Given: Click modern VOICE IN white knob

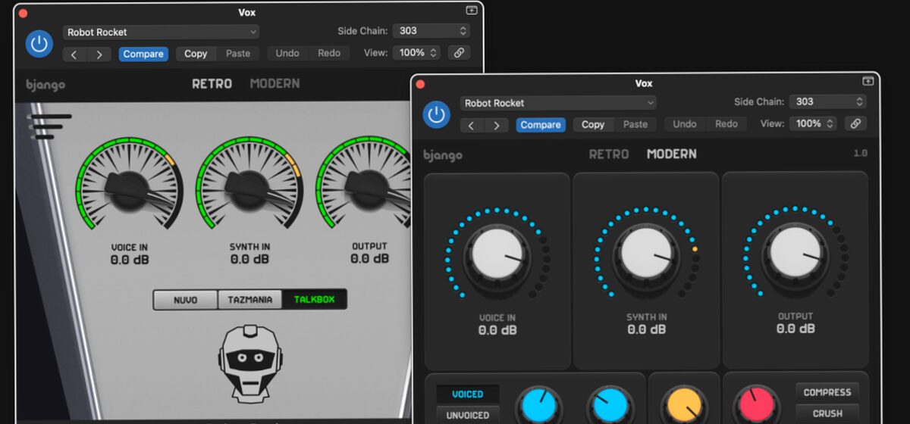Looking at the screenshot, I should (x=497, y=254).
